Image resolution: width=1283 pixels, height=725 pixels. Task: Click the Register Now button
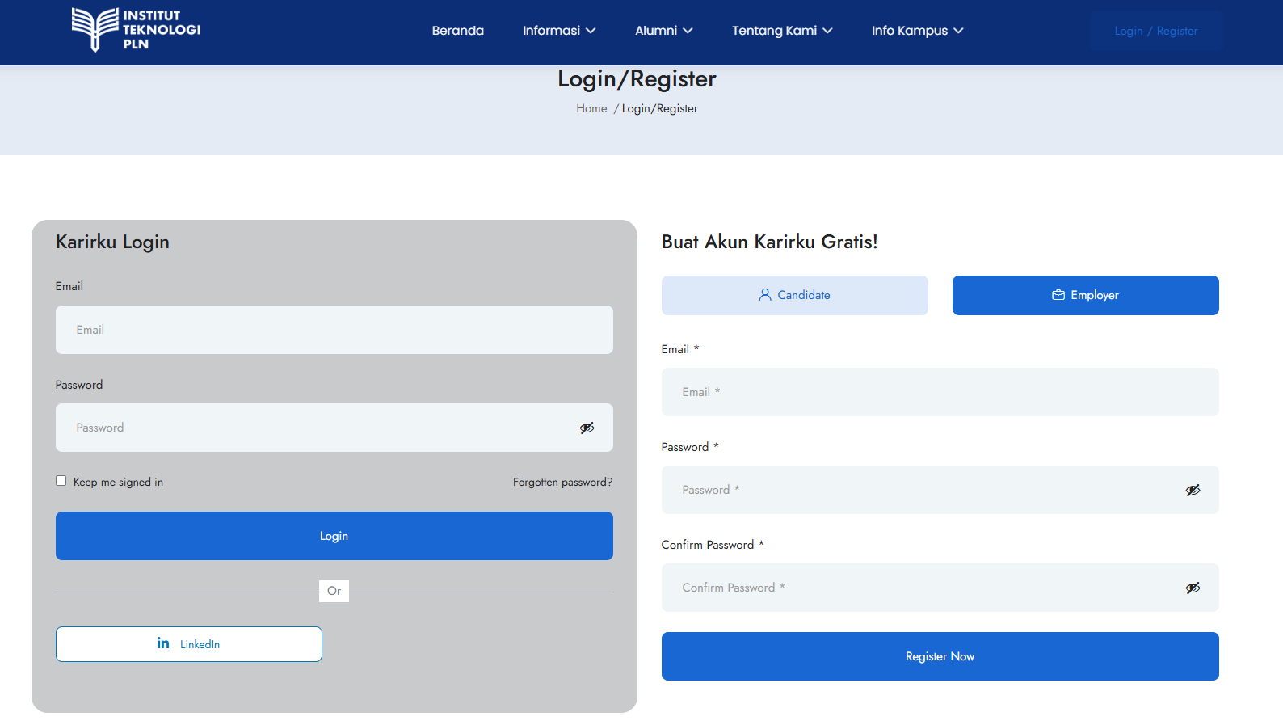click(x=940, y=656)
